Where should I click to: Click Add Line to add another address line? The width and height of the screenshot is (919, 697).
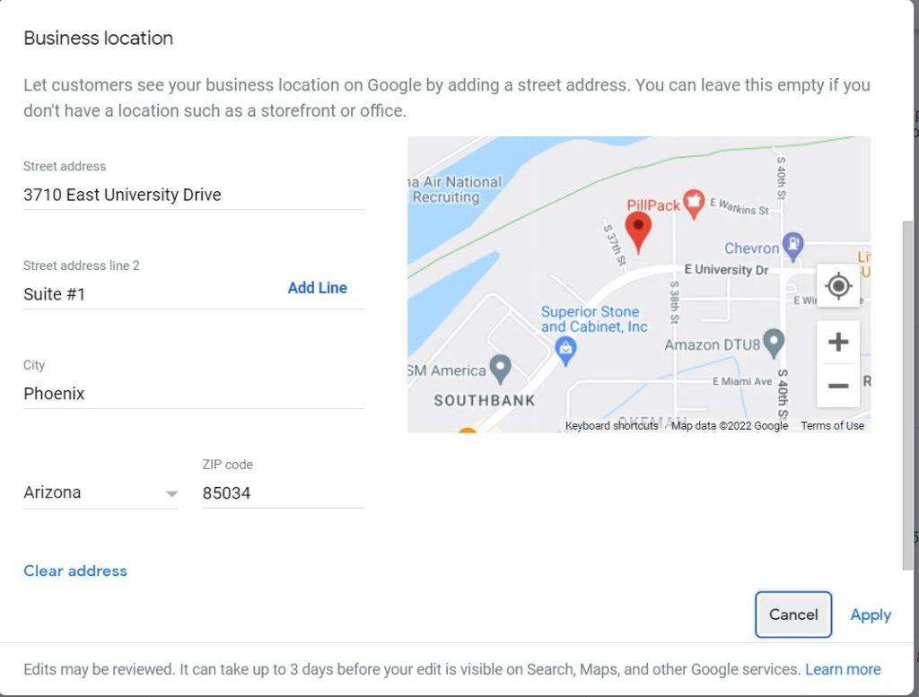click(x=317, y=287)
